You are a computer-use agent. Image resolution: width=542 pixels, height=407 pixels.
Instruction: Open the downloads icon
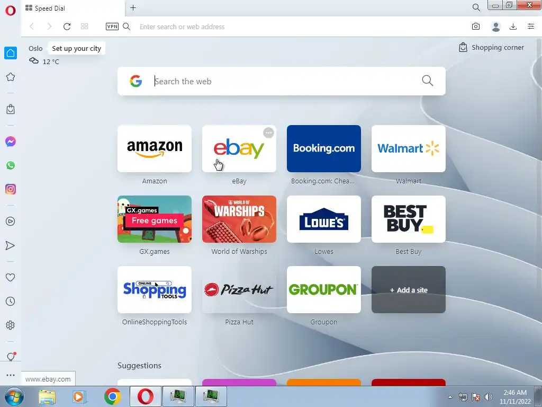[513, 26]
